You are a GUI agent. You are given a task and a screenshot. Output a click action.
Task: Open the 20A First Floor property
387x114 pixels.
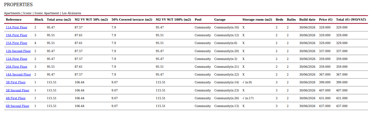tap(17, 67)
